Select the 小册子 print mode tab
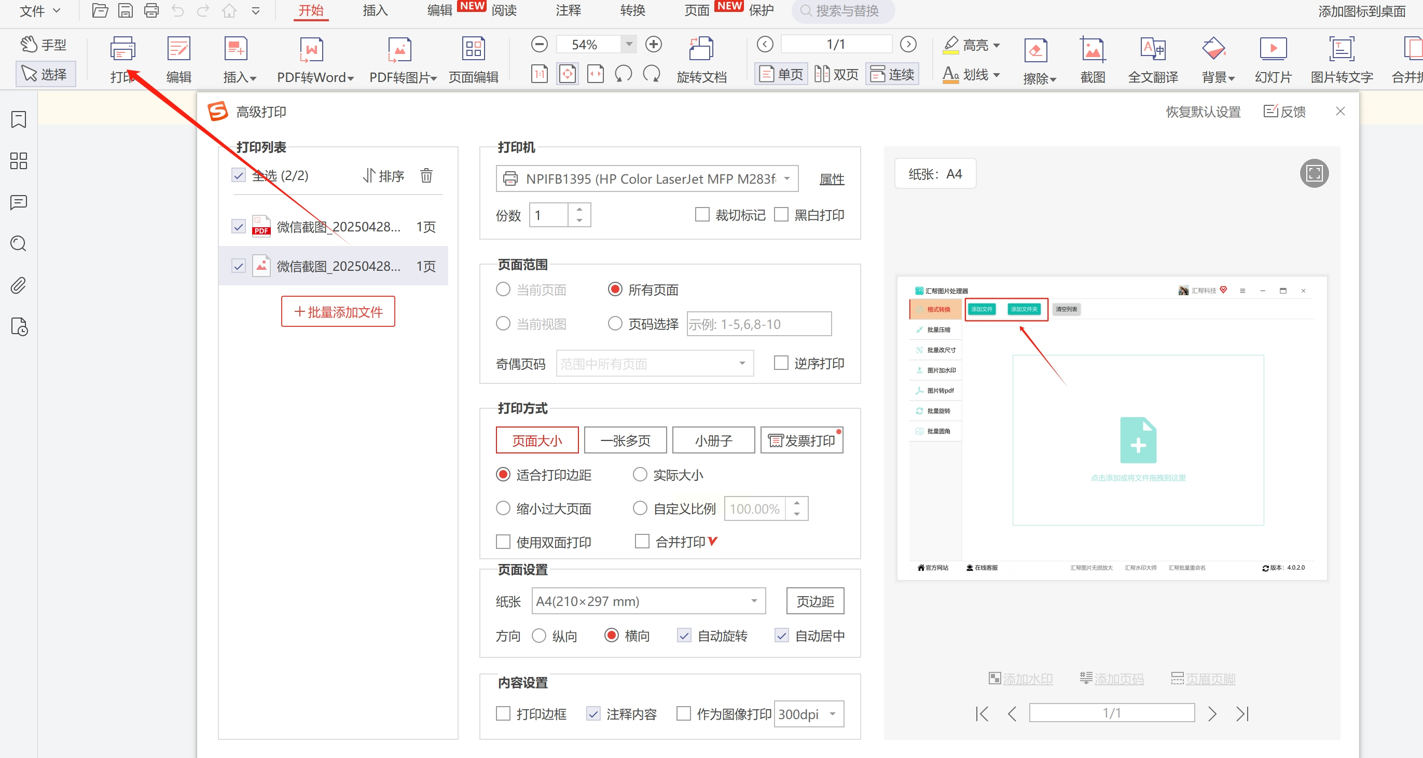 (x=713, y=440)
